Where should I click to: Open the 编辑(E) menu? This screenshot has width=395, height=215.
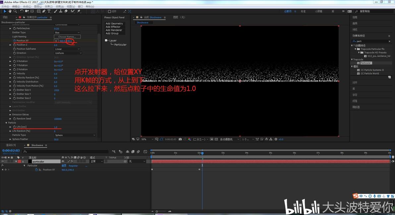[x=16, y=7]
